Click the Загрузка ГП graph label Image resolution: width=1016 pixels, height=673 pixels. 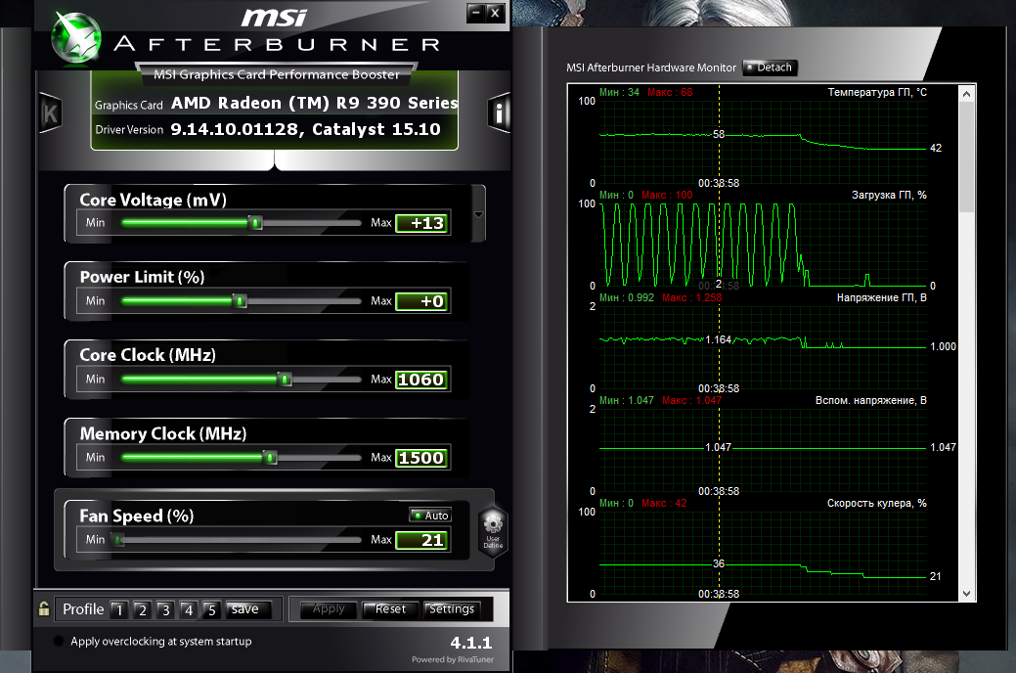click(x=889, y=195)
